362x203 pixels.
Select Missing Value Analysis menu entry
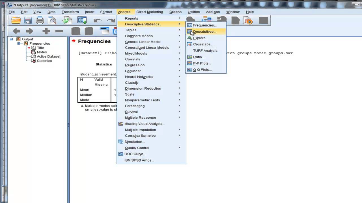click(151, 123)
